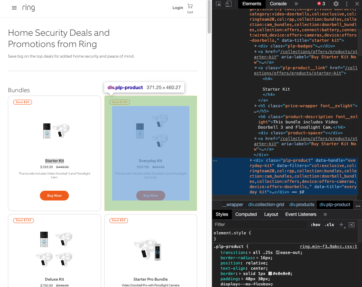Show more DevTools panels chevron beside Console
Image resolution: width=362 pixels, height=287 pixels.
coord(296,4)
